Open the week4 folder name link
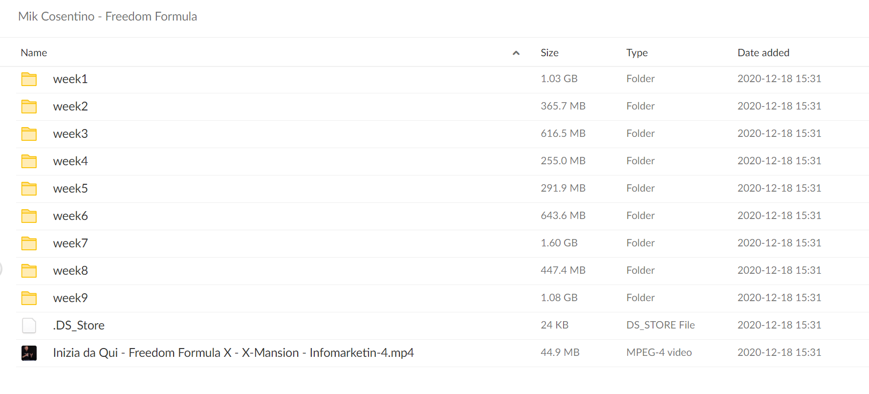 (70, 161)
